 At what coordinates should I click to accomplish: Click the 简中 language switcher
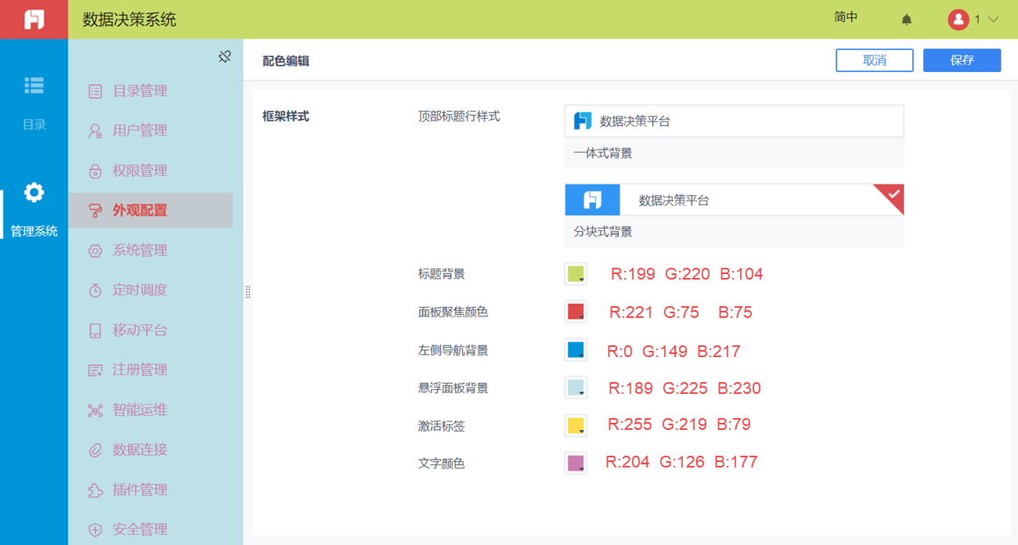coord(846,17)
